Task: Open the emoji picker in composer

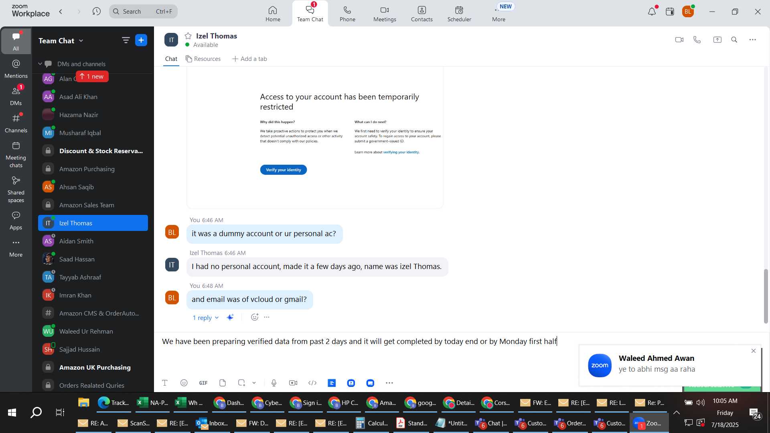Action: [x=184, y=383]
